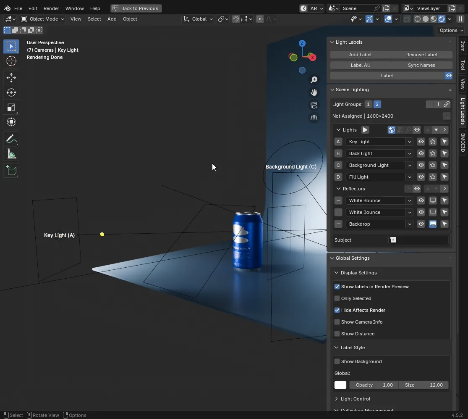This screenshot has height=419, width=468.
Task: Open the Render menu
Action: (x=51, y=8)
